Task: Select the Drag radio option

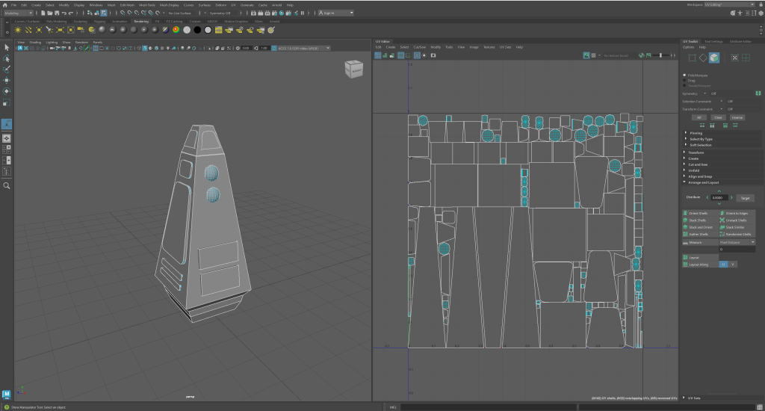Action: coord(684,81)
